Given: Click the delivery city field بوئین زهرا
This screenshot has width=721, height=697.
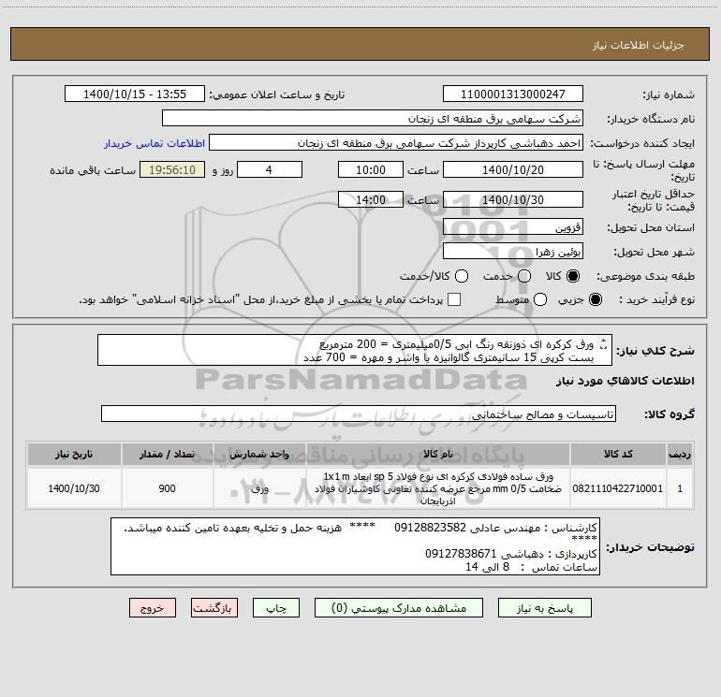Looking at the screenshot, I should 513,252.
